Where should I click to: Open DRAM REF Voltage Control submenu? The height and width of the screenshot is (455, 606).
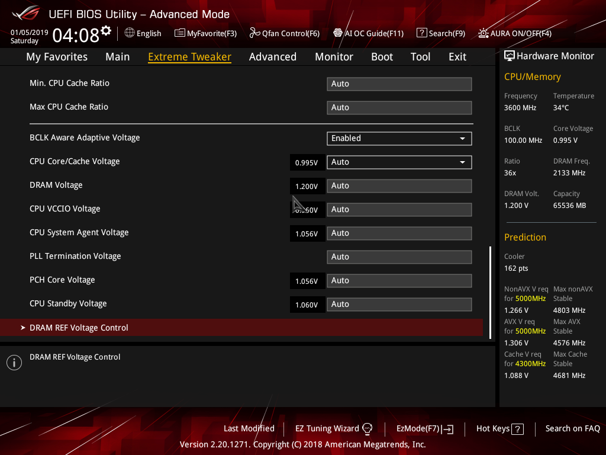point(79,327)
